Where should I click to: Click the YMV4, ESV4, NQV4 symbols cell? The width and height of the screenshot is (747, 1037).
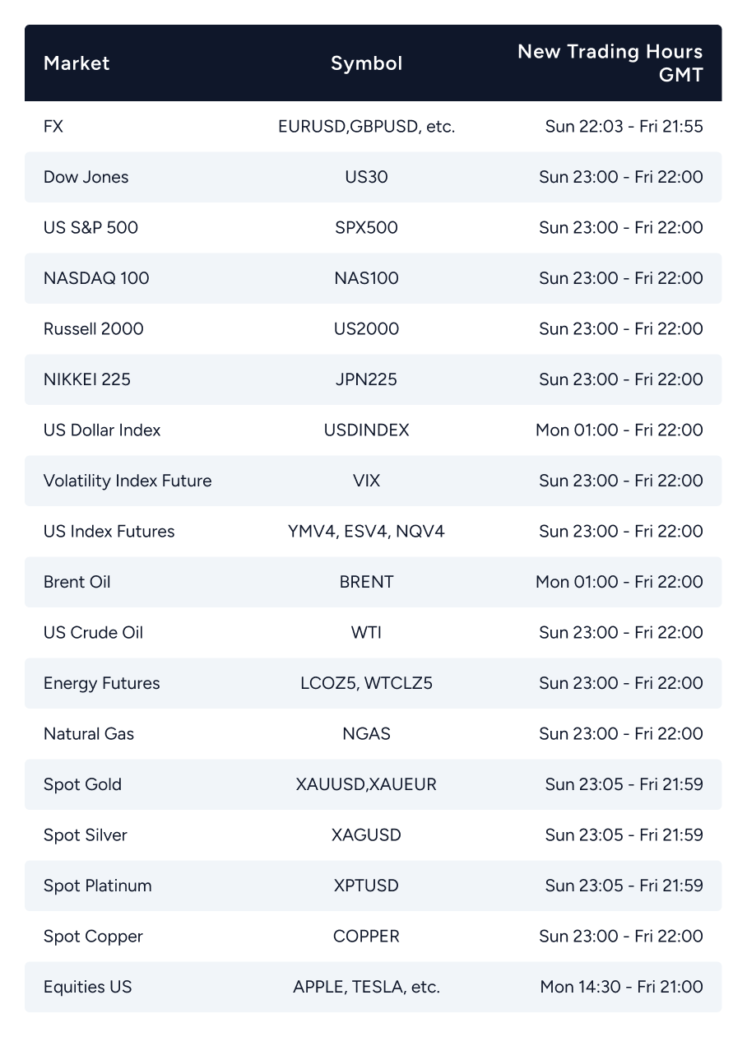[x=366, y=532]
